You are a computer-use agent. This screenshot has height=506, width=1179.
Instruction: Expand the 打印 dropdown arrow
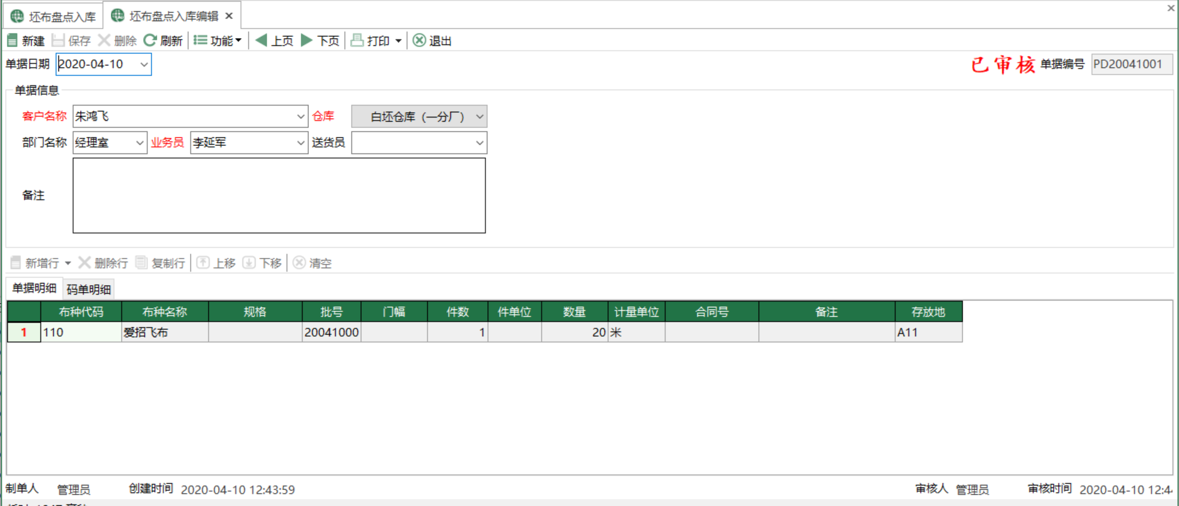tap(398, 41)
